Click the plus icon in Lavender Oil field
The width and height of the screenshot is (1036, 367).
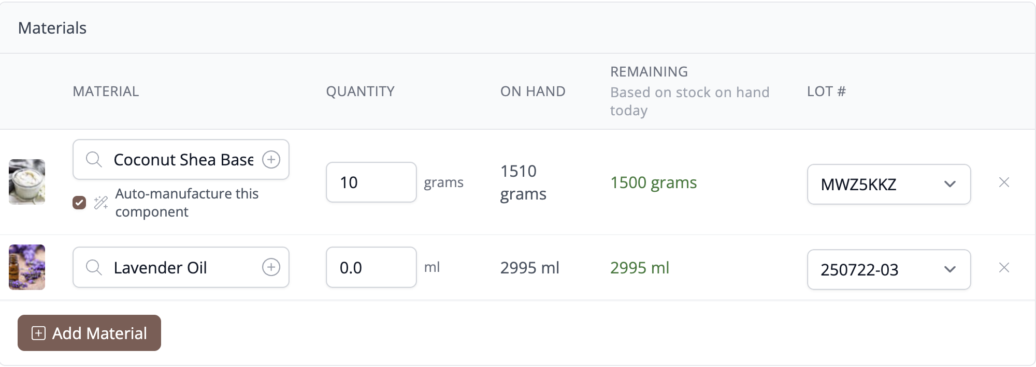(x=271, y=267)
